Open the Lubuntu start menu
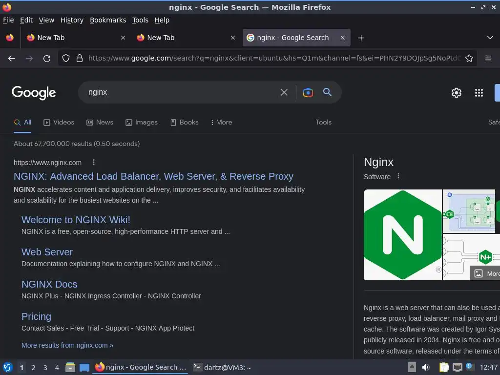Image resolution: width=500 pixels, height=375 pixels. pyautogui.click(x=8, y=367)
